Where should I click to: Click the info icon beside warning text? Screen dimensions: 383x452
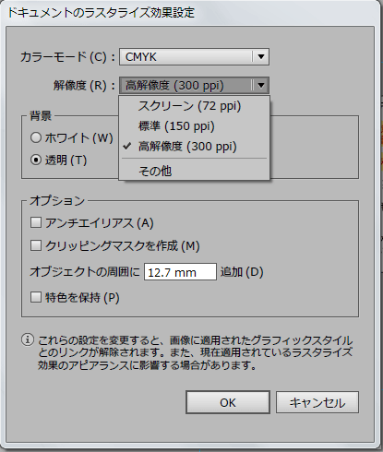point(28,339)
